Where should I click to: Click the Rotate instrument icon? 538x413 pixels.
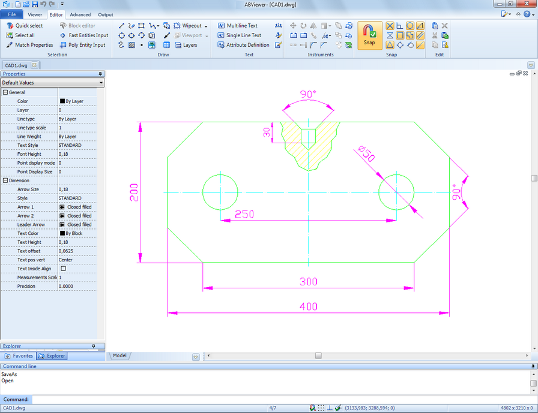[303, 26]
